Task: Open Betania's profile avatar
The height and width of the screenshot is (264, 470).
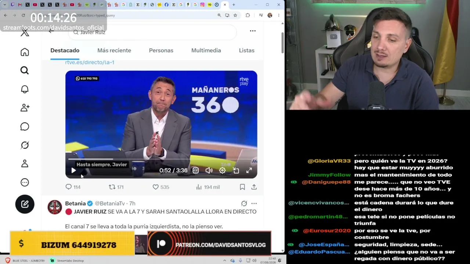Action: click(x=55, y=207)
